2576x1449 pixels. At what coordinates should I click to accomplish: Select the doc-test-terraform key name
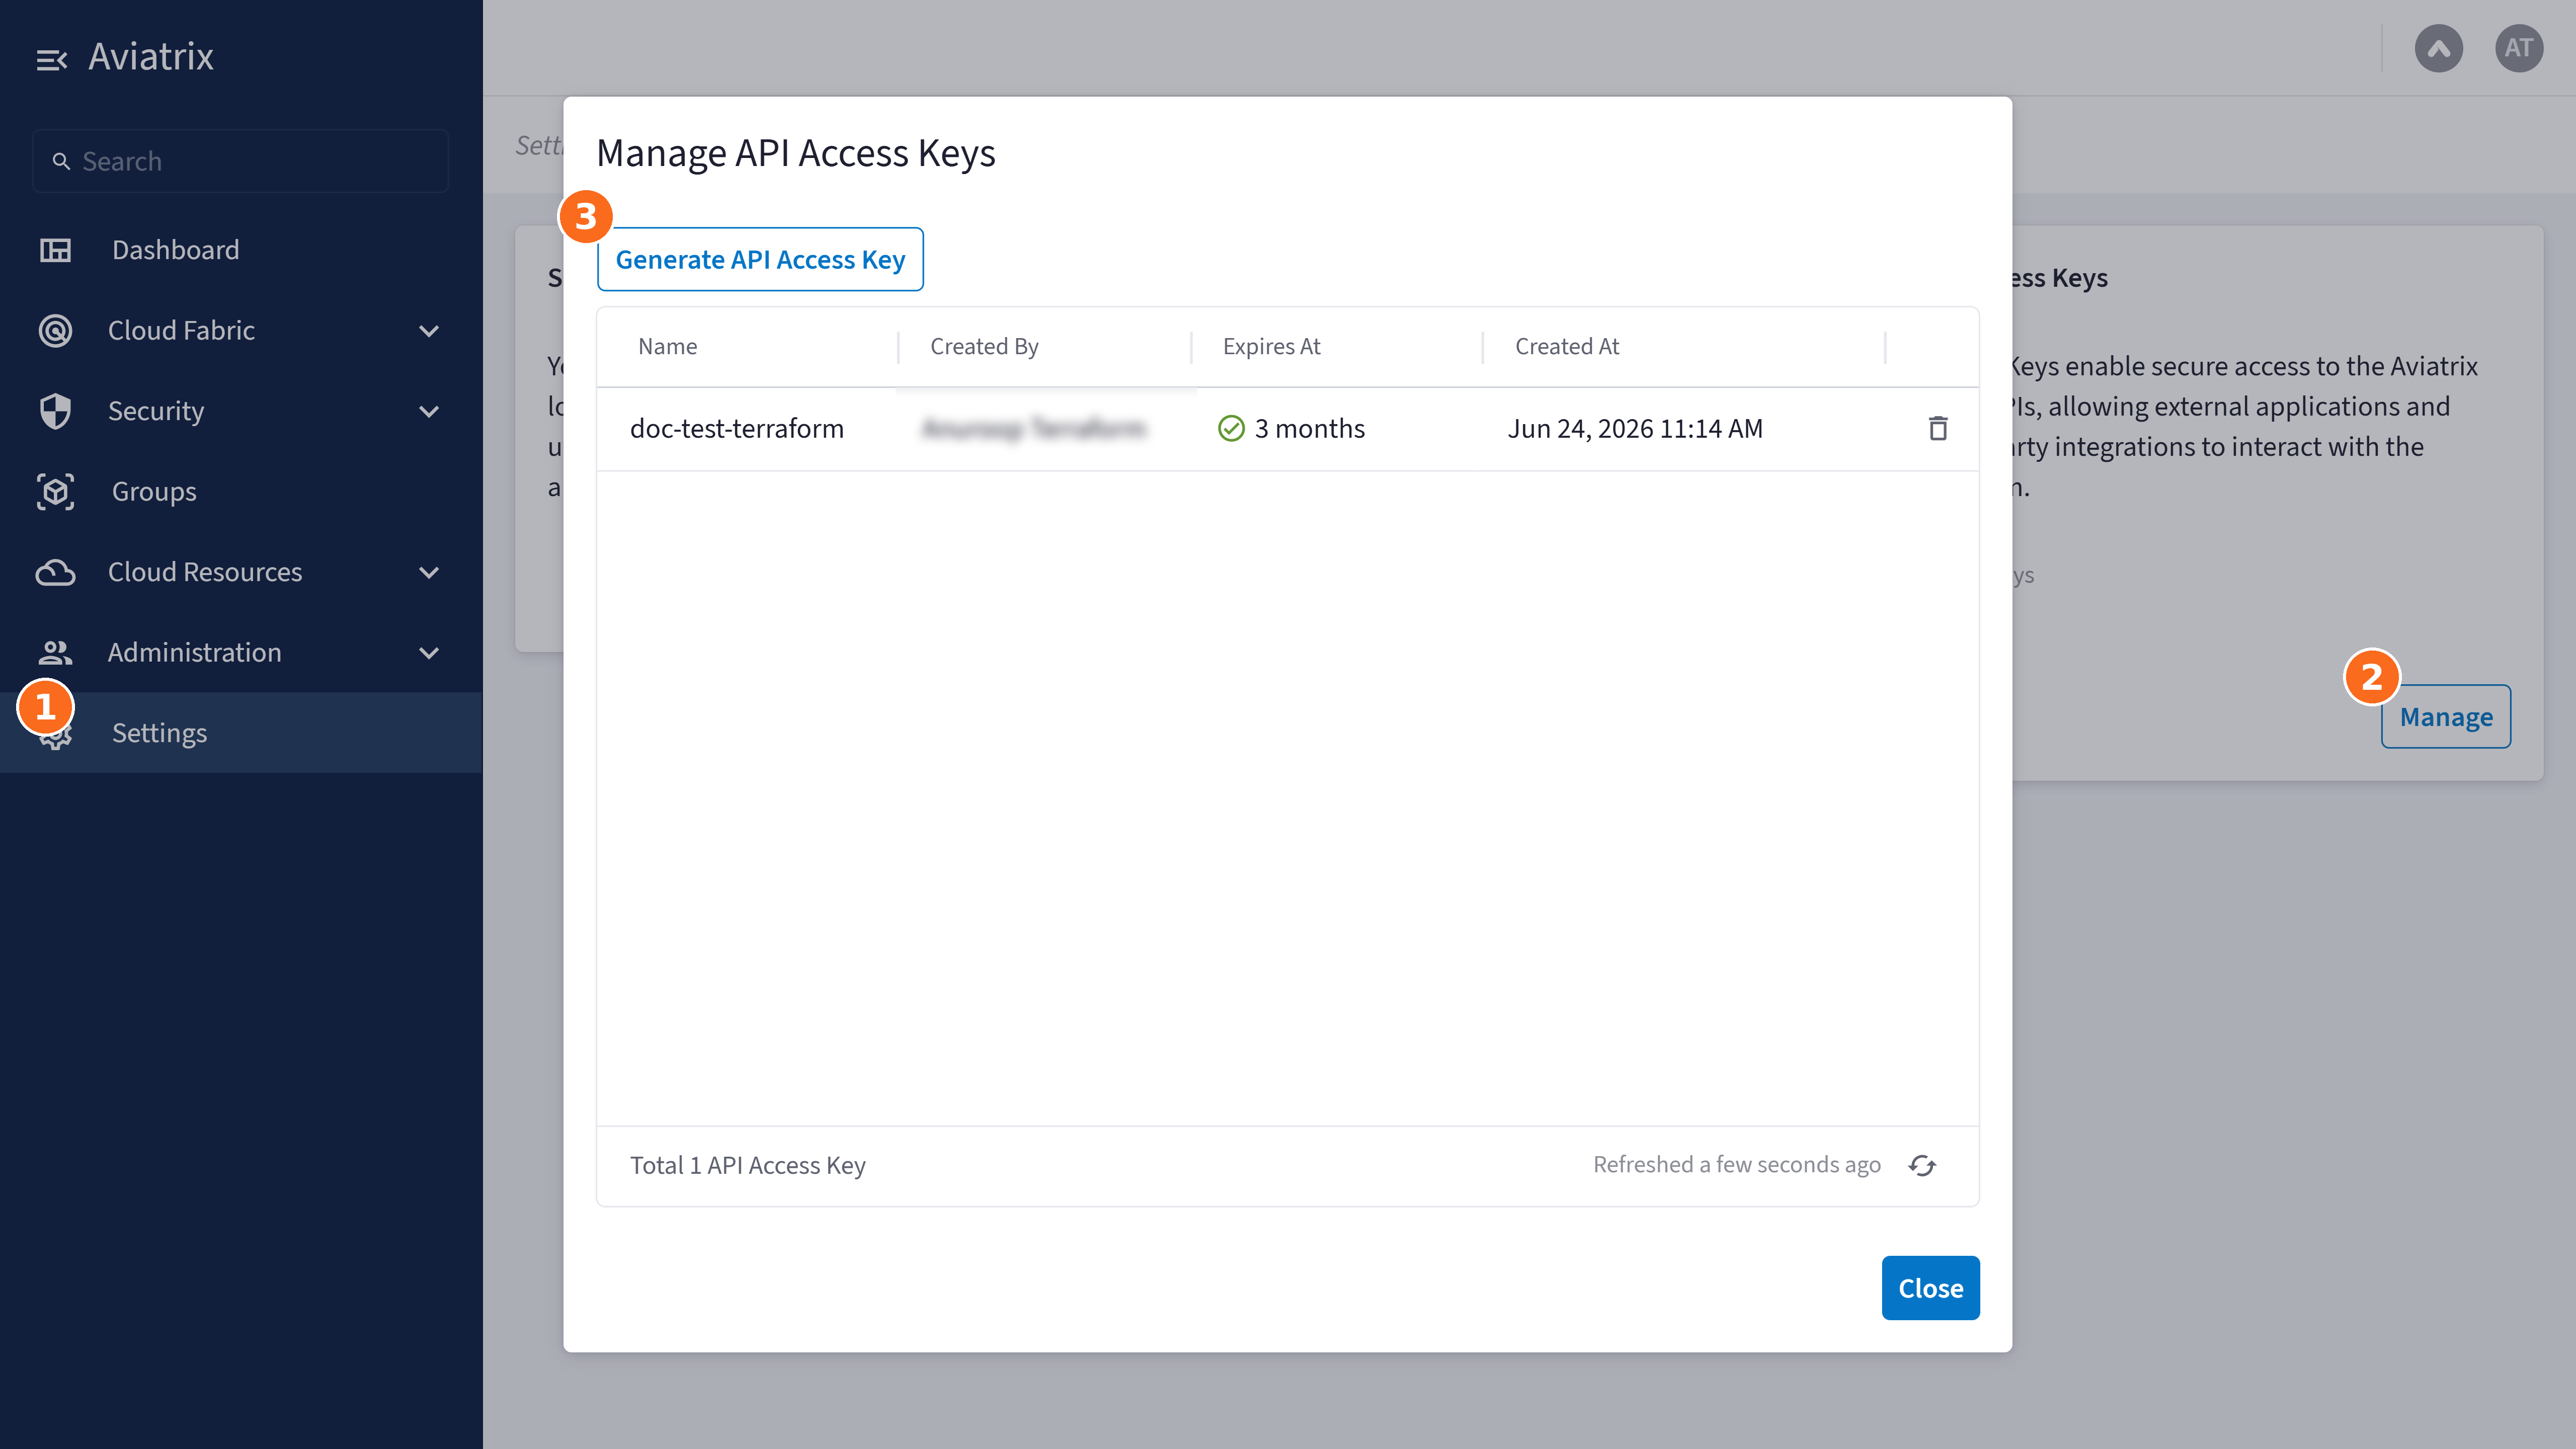pos(737,428)
